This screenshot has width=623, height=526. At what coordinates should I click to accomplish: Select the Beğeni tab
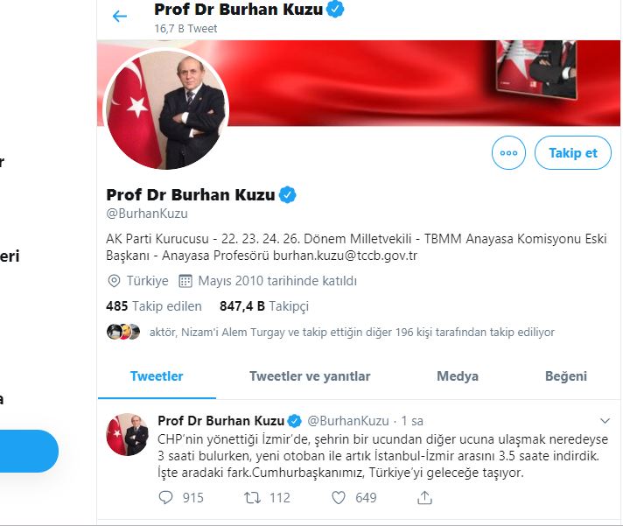[566, 375]
